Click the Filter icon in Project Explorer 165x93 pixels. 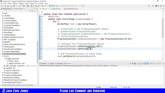(35, 11)
